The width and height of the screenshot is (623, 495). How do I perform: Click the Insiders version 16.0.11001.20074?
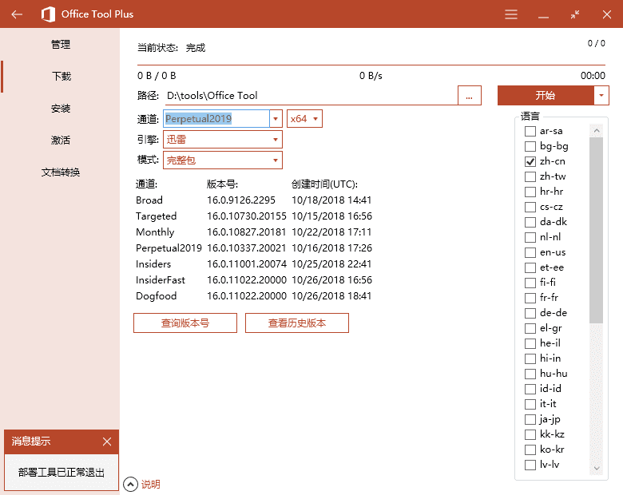click(x=247, y=264)
